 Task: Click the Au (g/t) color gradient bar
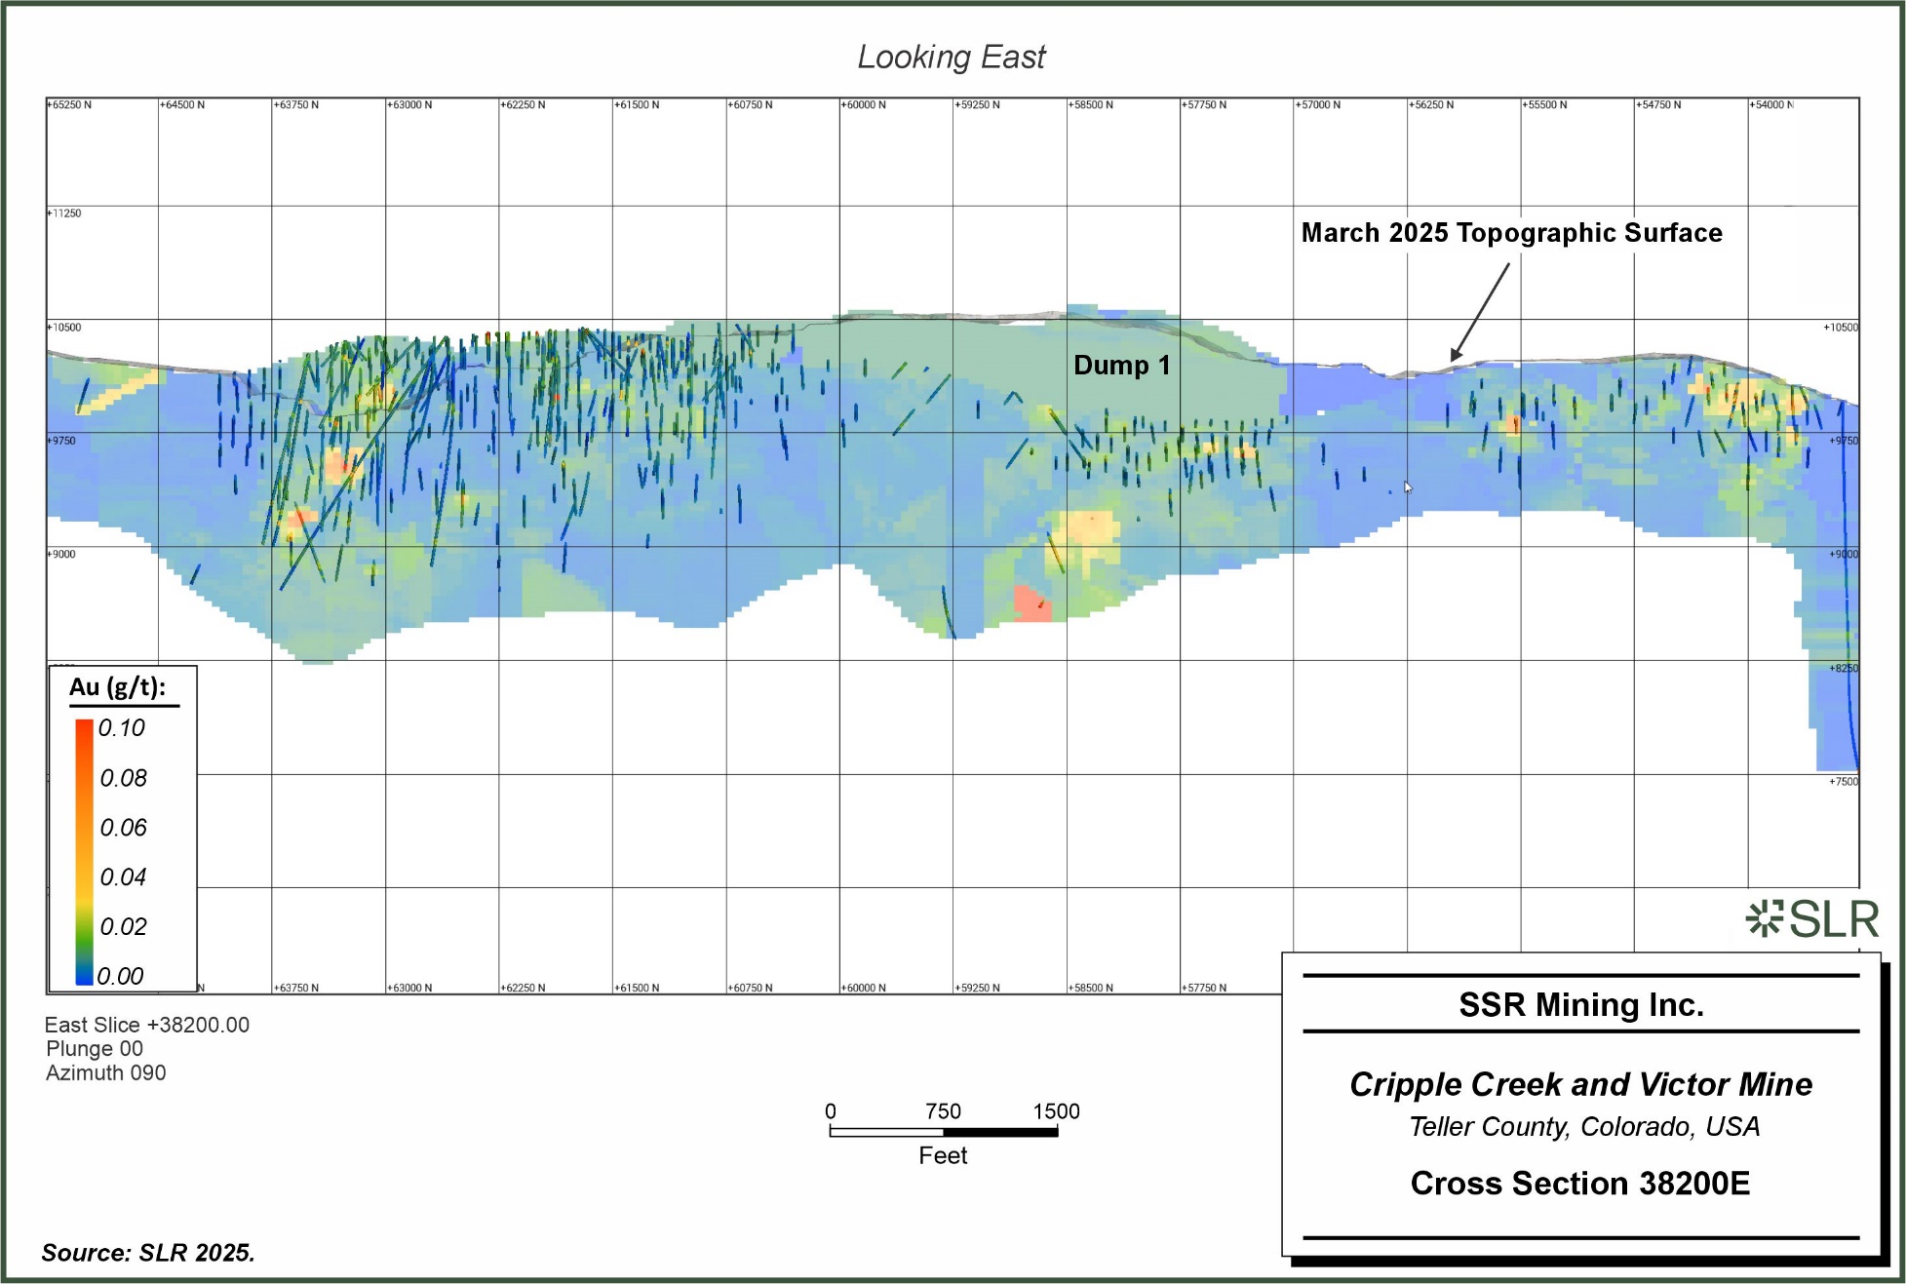tap(85, 851)
